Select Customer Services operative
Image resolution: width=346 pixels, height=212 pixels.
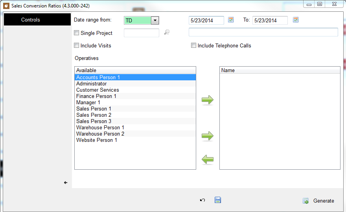coord(135,90)
